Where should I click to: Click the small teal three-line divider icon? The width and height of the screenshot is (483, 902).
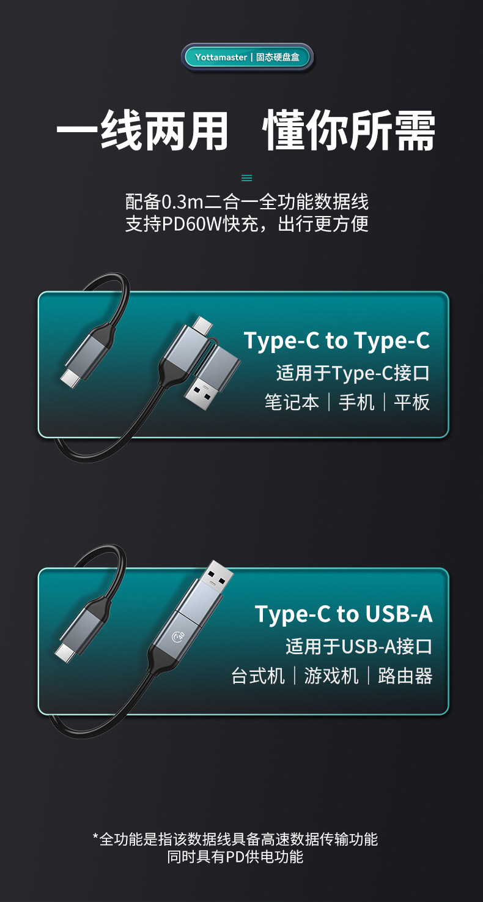click(246, 178)
